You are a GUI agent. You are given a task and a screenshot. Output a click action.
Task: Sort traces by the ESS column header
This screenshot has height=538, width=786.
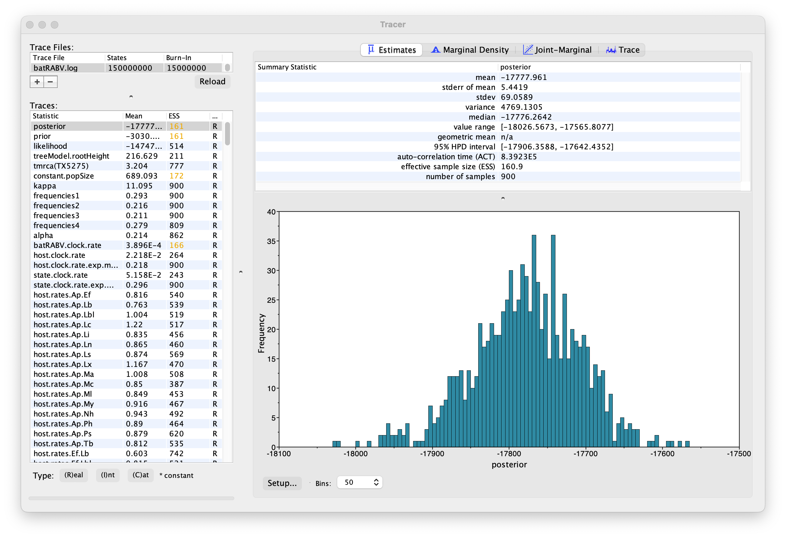pyautogui.click(x=188, y=116)
